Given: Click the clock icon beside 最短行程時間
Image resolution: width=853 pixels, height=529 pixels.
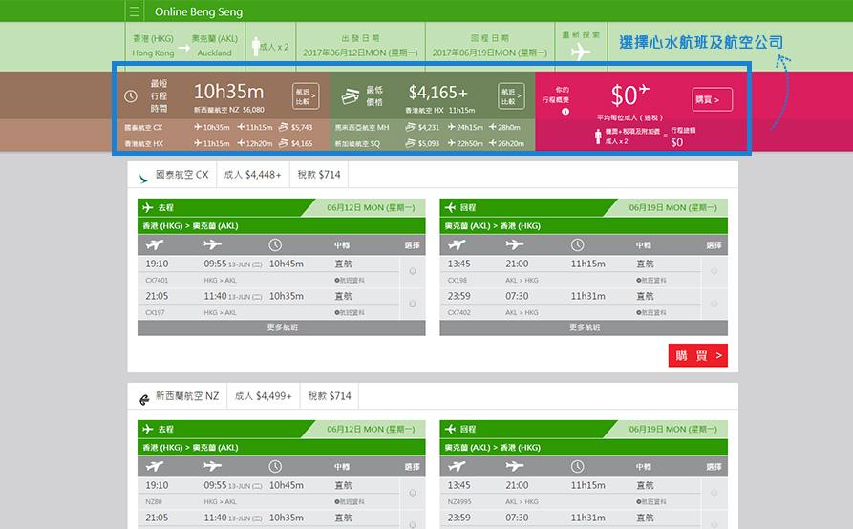Looking at the screenshot, I should [x=131, y=96].
